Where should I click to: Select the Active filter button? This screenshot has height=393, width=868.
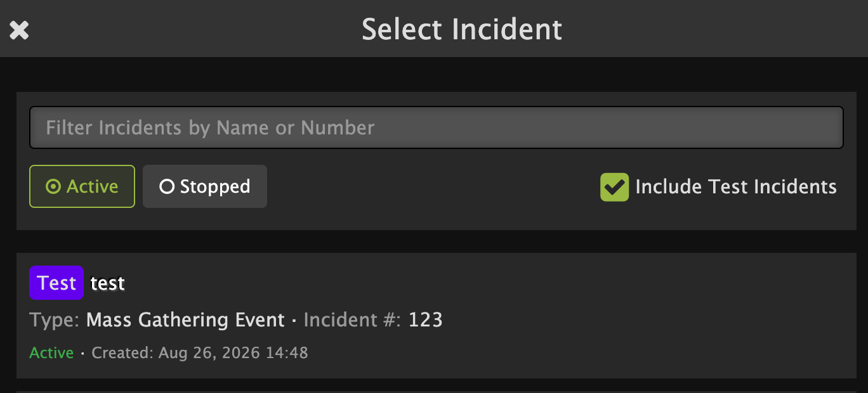(x=82, y=186)
